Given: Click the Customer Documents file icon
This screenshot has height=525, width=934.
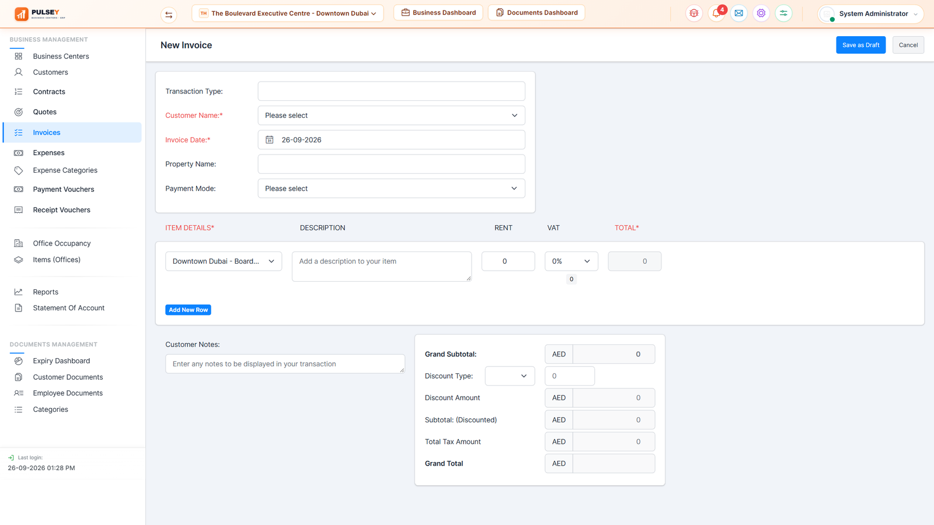Looking at the screenshot, I should point(19,377).
